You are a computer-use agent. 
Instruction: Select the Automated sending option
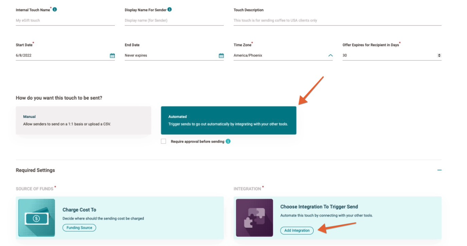(228, 120)
